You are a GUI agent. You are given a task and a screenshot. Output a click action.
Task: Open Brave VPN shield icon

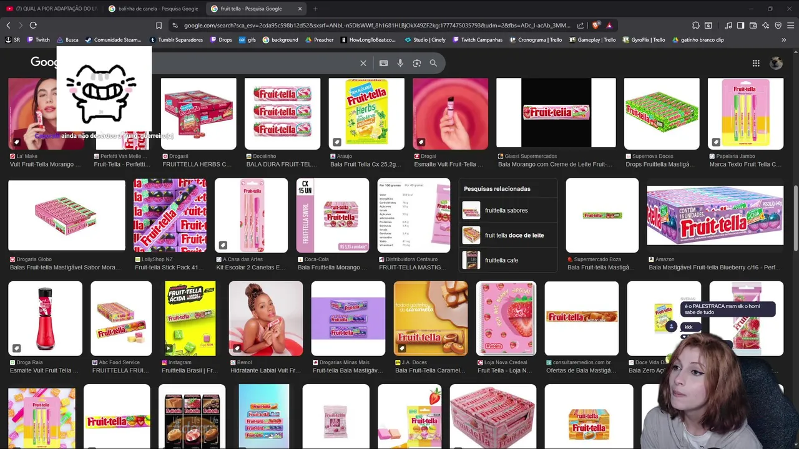(x=778, y=26)
